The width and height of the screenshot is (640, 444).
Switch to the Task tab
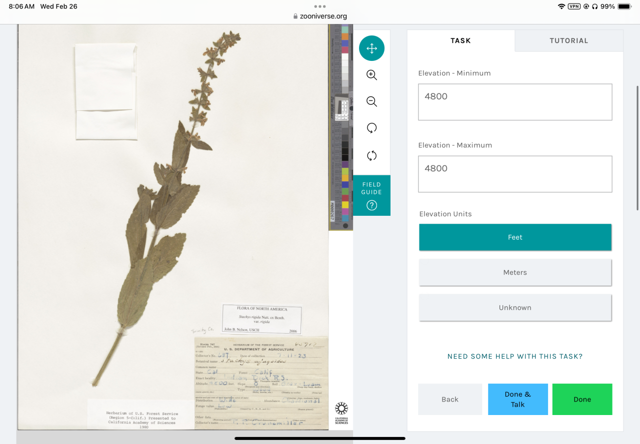[x=460, y=41]
